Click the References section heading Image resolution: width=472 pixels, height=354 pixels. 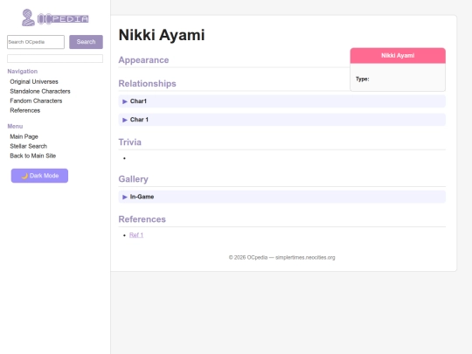click(142, 219)
